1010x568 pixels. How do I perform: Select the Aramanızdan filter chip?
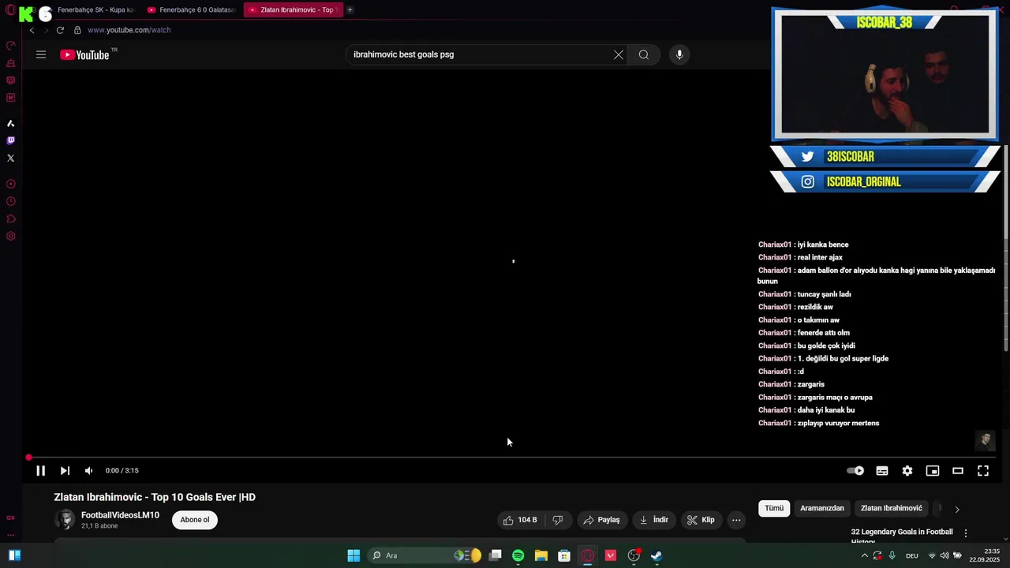tap(822, 509)
